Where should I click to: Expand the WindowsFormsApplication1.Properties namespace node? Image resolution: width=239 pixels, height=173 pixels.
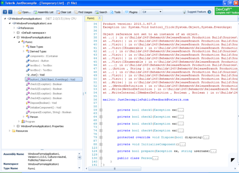14,126
